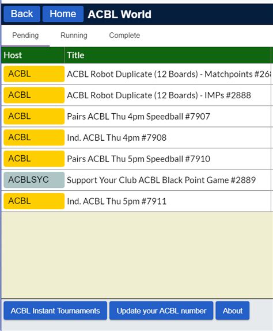
Task: Go to Home
Action: point(63,14)
